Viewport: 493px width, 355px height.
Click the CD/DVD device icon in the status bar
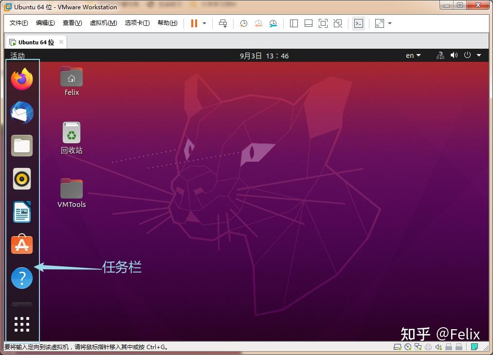407,347
